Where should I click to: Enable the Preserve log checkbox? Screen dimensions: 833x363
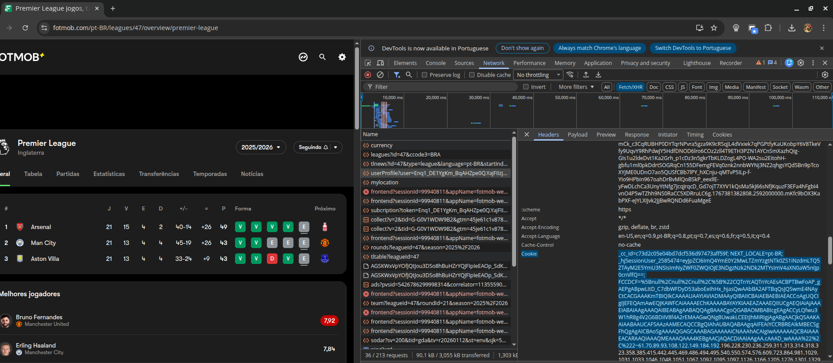tap(424, 75)
